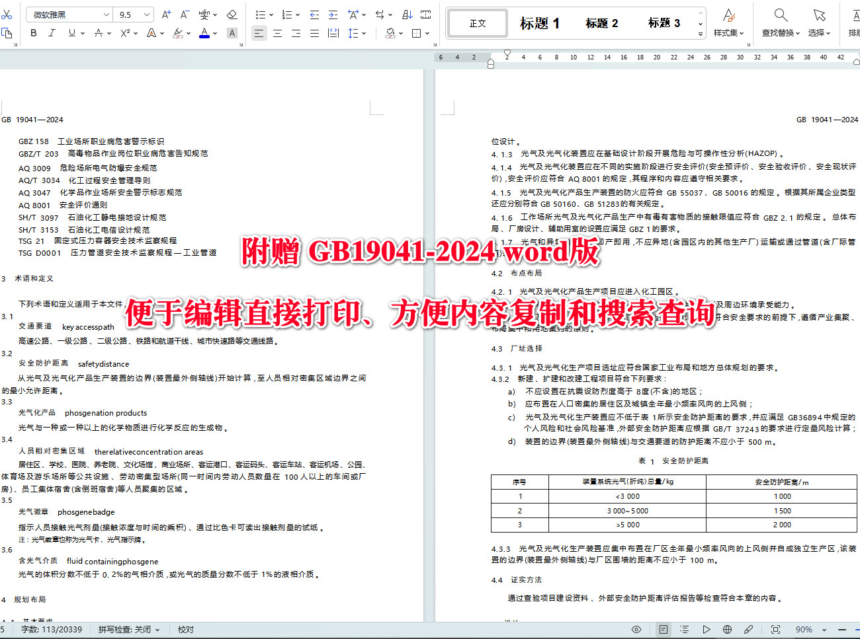Select the 正文 style
The width and height of the screenshot is (860, 639).
click(x=478, y=23)
